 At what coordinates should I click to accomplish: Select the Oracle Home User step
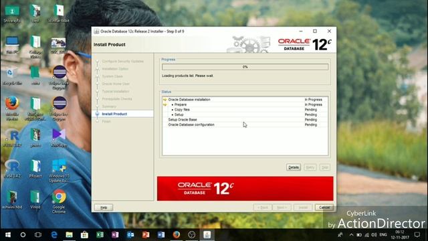tap(116, 84)
